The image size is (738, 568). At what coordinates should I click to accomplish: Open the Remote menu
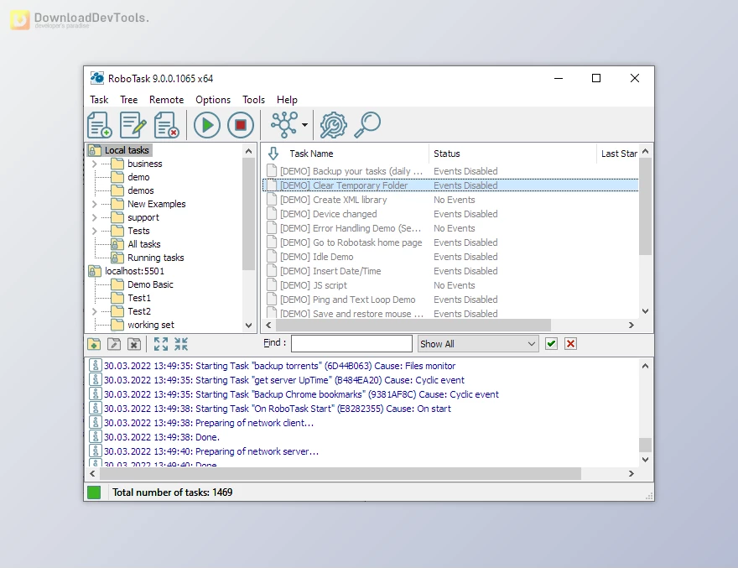(166, 100)
